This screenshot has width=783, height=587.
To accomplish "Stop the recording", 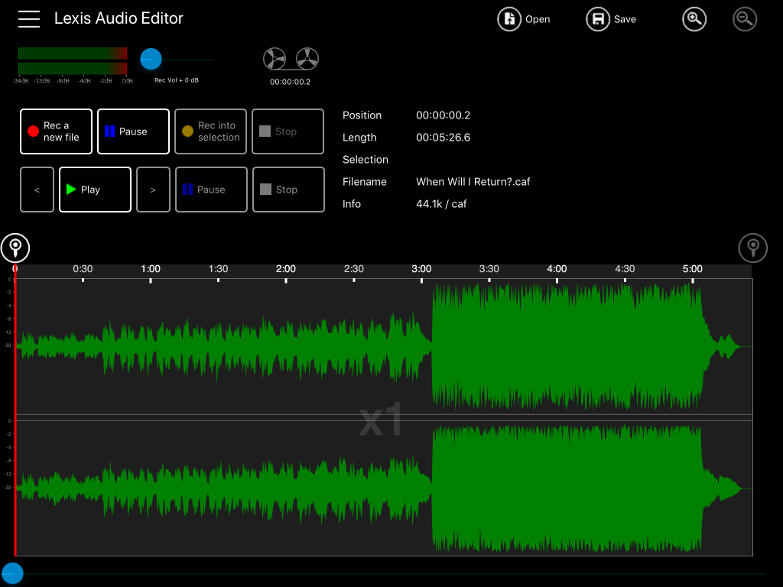I will click(288, 131).
